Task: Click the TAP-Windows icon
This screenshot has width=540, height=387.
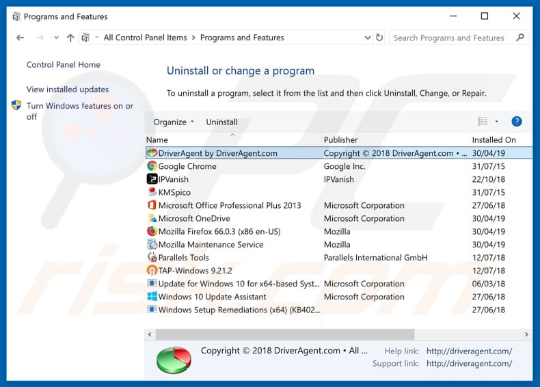Action: coord(152,271)
